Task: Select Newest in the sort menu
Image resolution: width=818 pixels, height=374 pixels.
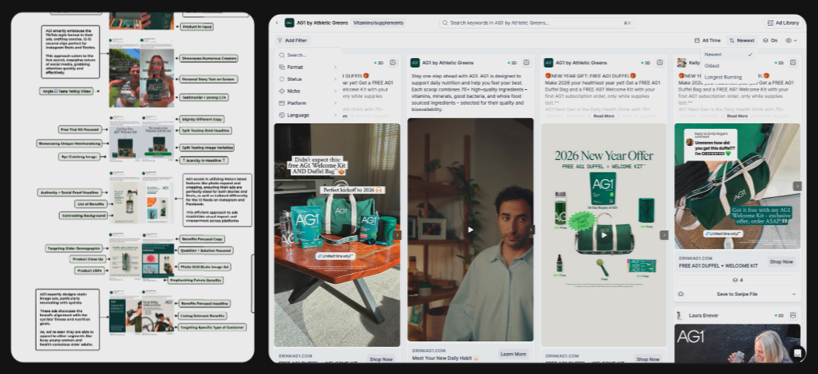Action: [729, 54]
